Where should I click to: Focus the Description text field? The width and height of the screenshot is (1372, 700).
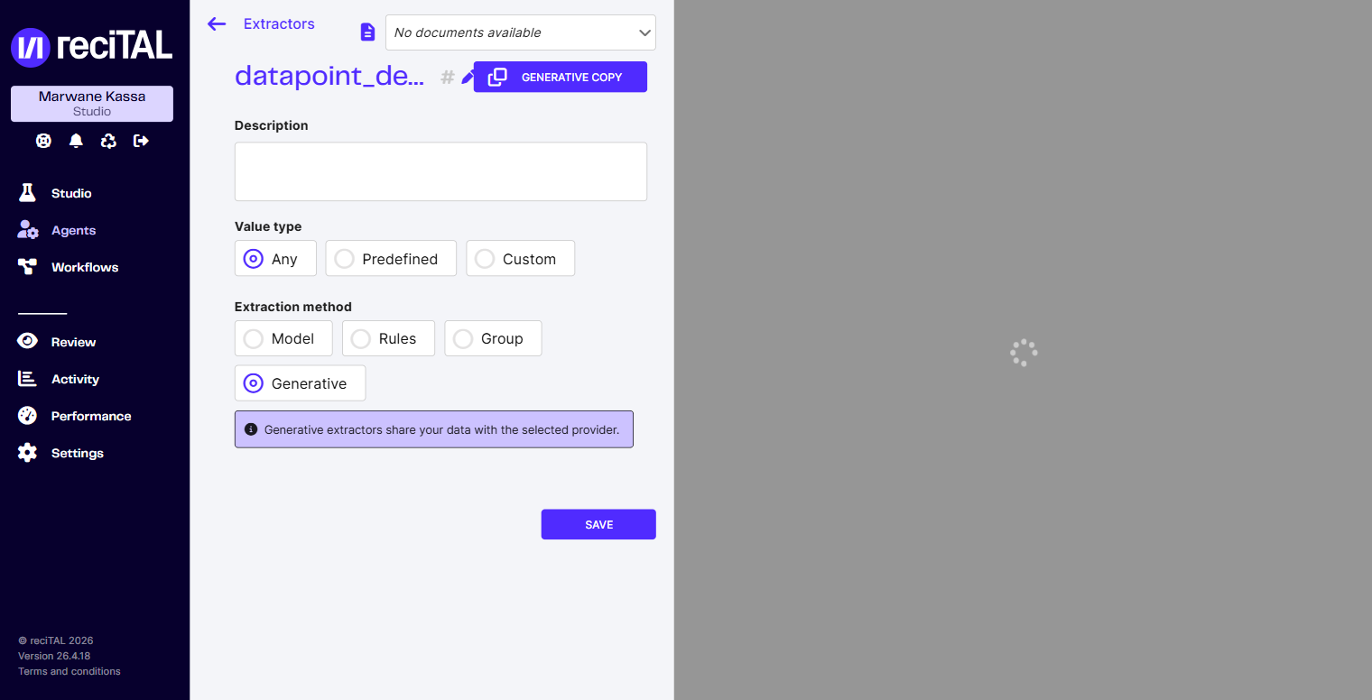(x=440, y=171)
